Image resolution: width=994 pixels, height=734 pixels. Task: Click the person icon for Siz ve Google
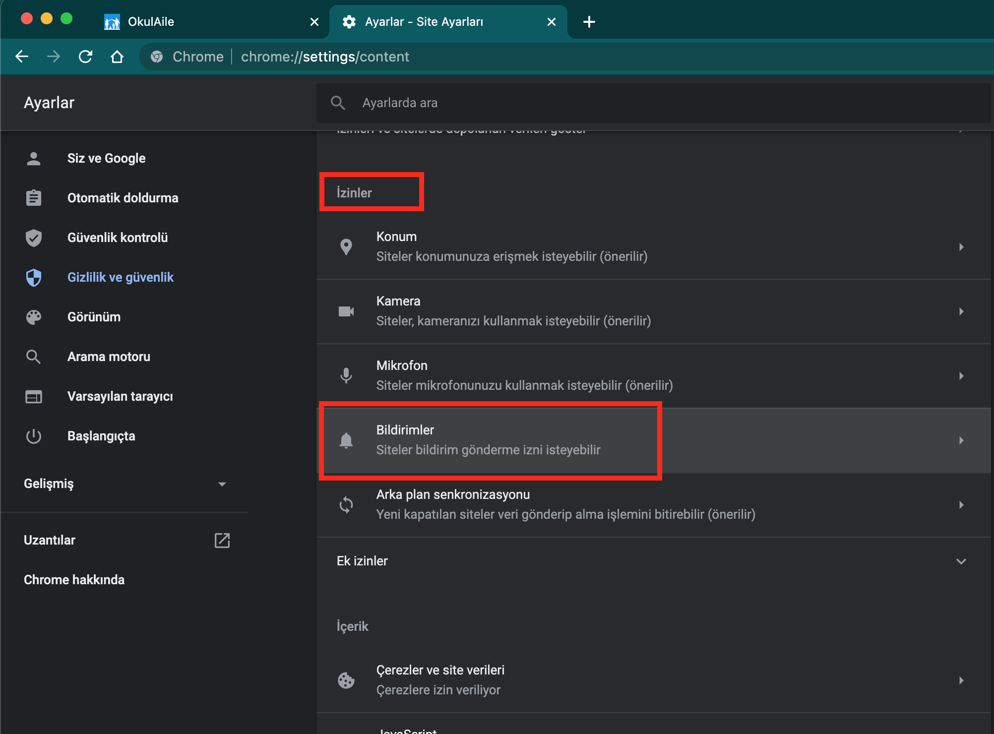coord(34,158)
